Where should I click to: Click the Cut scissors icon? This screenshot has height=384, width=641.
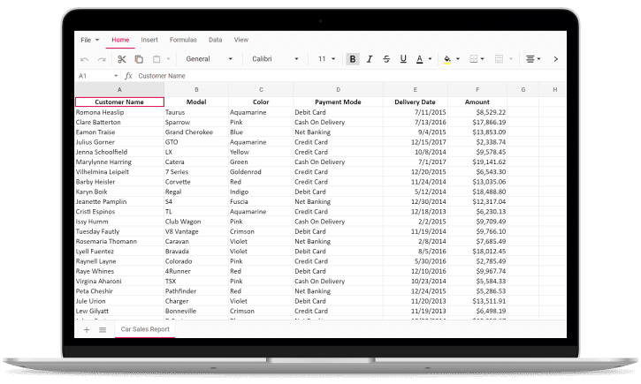[x=122, y=59]
